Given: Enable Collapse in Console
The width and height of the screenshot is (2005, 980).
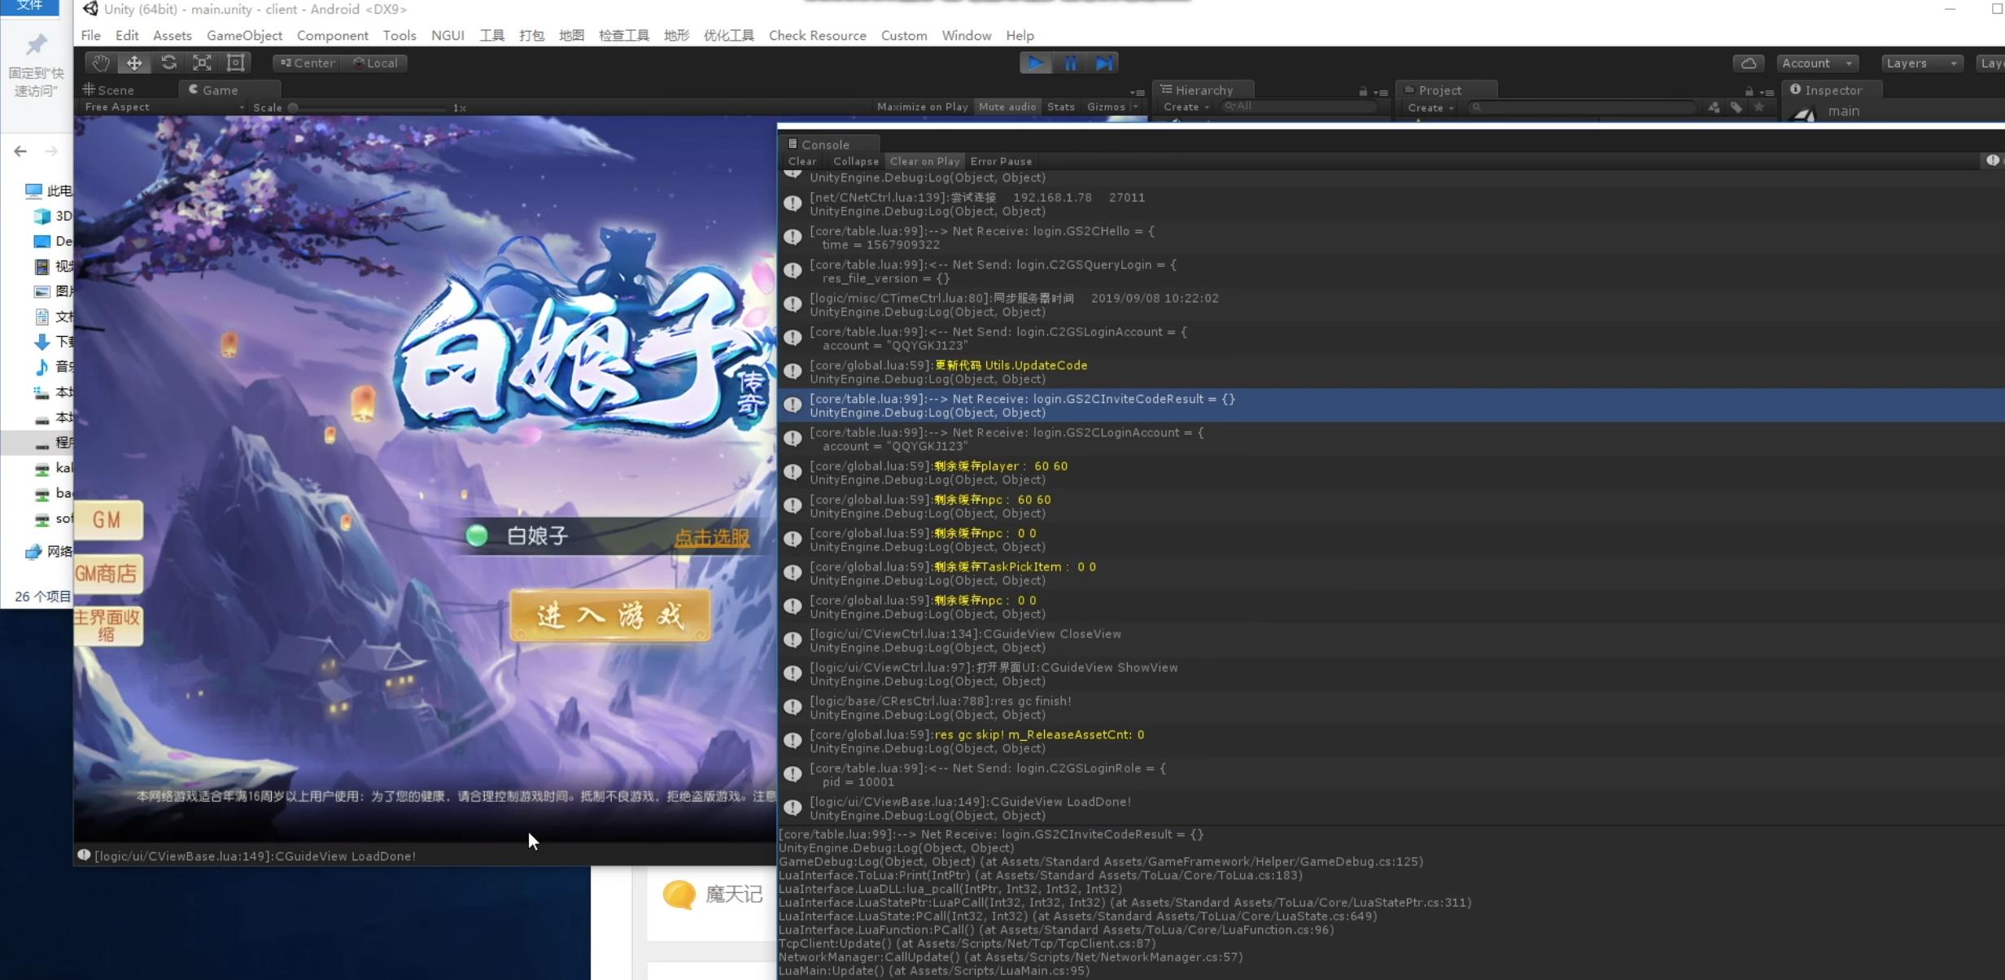Looking at the screenshot, I should tap(855, 161).
